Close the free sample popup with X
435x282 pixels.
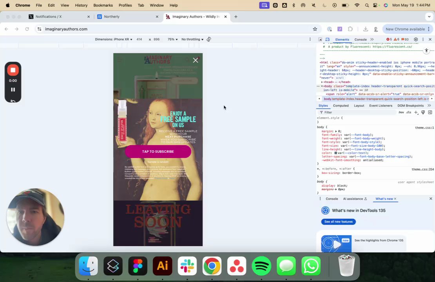[x=196, y=60]
